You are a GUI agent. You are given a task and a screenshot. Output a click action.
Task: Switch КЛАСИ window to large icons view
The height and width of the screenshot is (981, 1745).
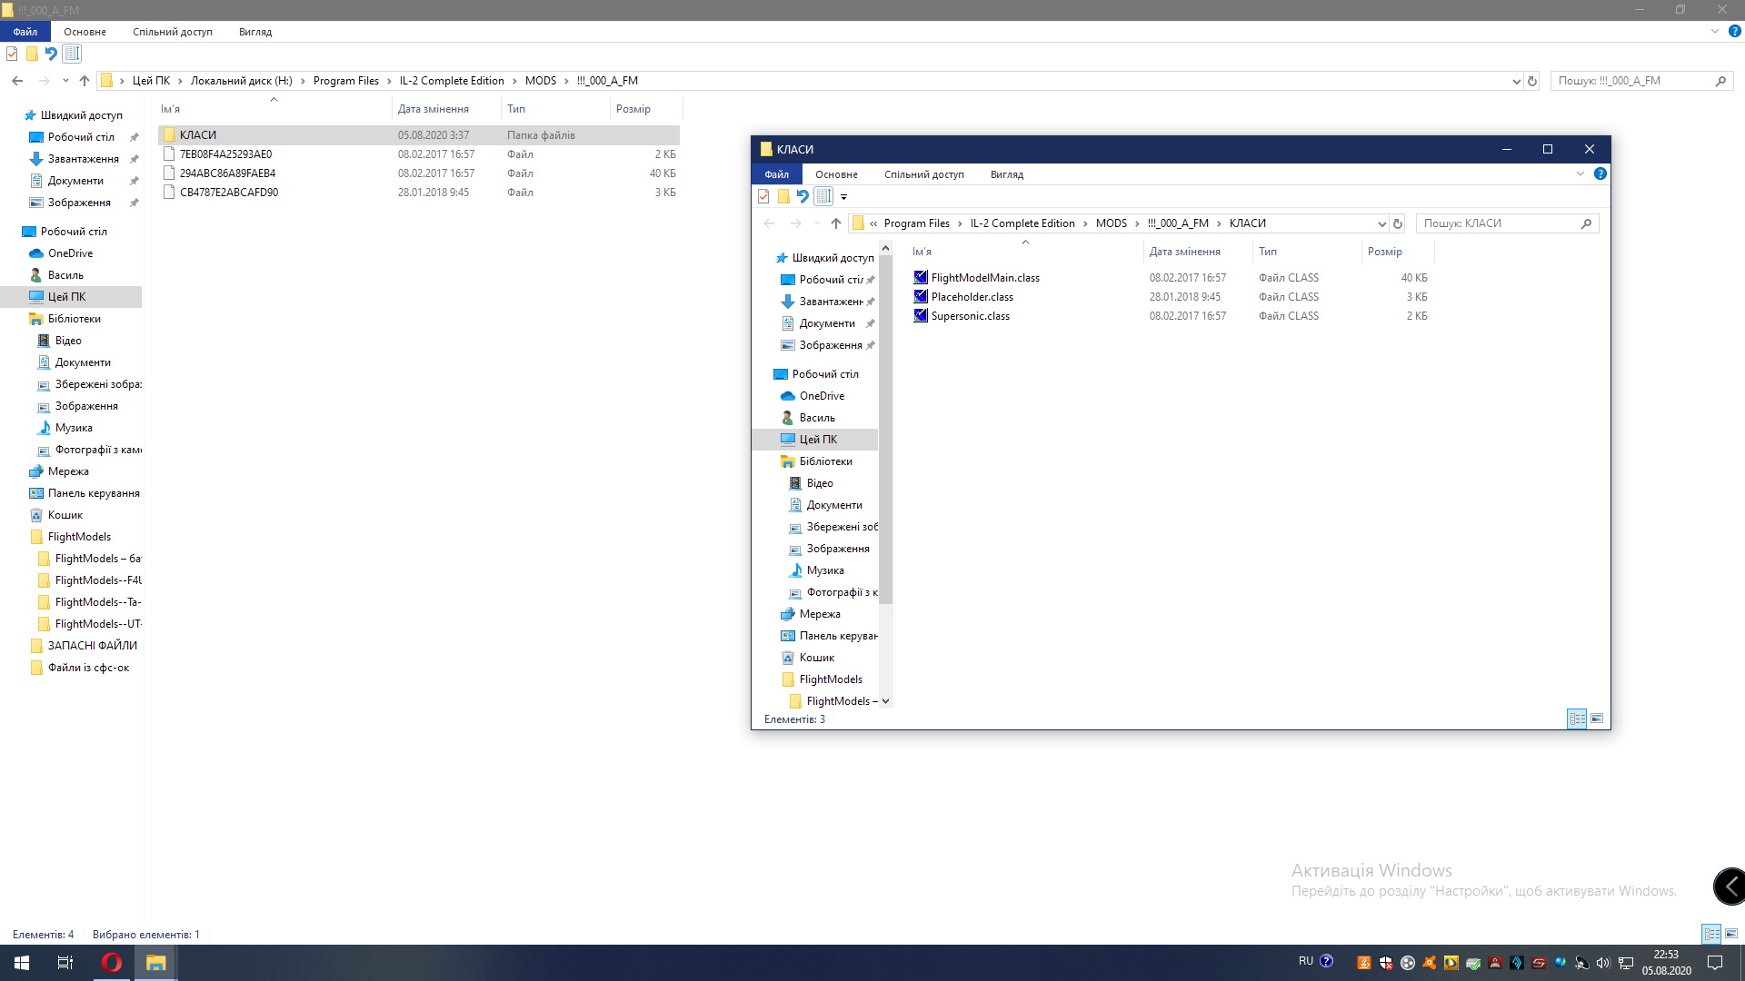pos(1597,718)
